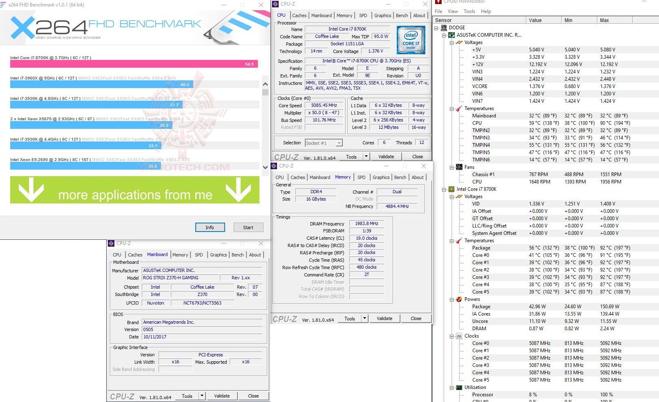The width and height of the screenshot is (659, 402).
Task: Click the Intel Core i7 inside logo
Action: [x=411, y=40]
